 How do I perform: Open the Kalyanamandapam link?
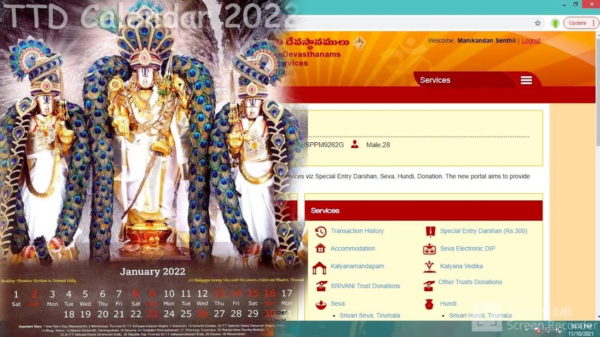pyautogui.click(x=357, y=266)
